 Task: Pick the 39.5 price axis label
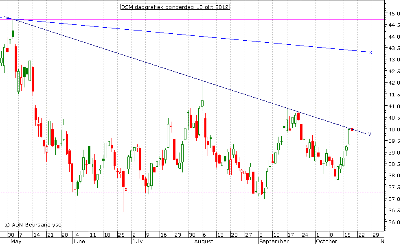point(394,141)
